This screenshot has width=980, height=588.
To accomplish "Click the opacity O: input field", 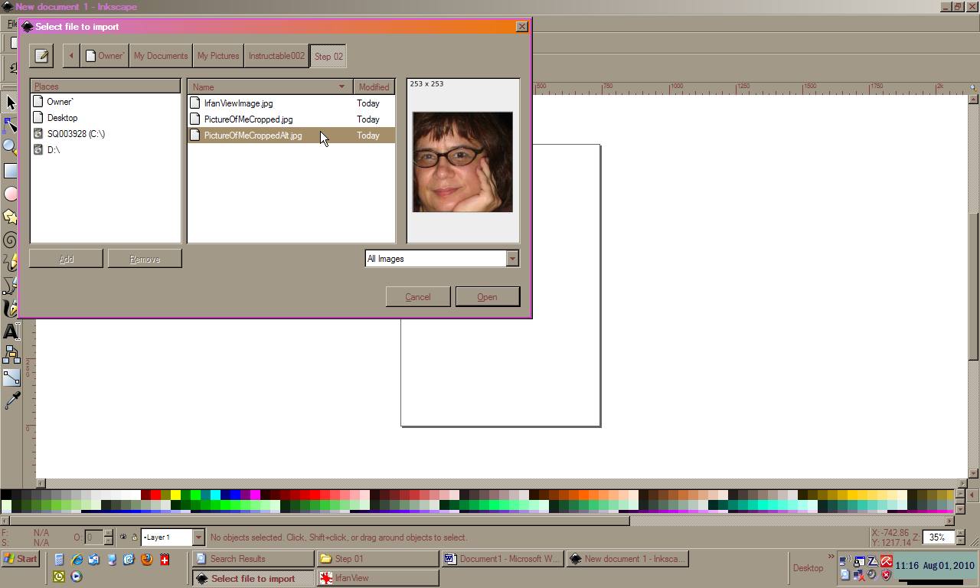I will 93,537.
